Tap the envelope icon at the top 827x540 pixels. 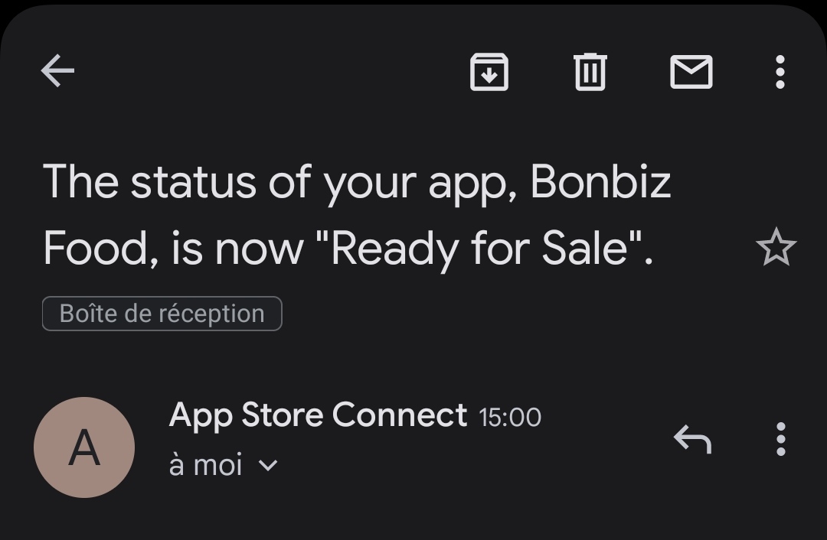691,72
